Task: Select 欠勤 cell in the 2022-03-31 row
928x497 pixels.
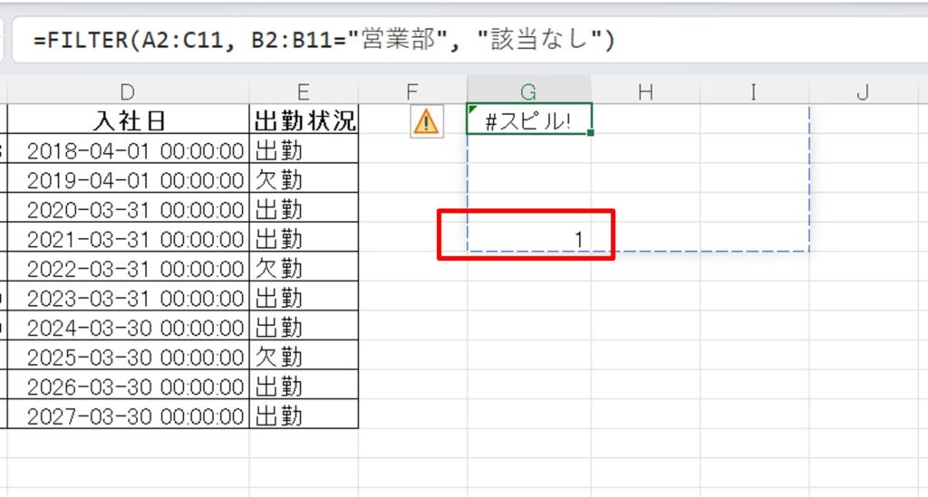Action: pyautogui.click(x=304, y=267)
